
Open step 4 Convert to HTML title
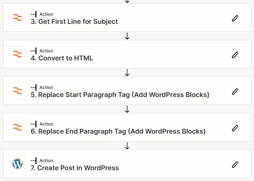[62, 58]
